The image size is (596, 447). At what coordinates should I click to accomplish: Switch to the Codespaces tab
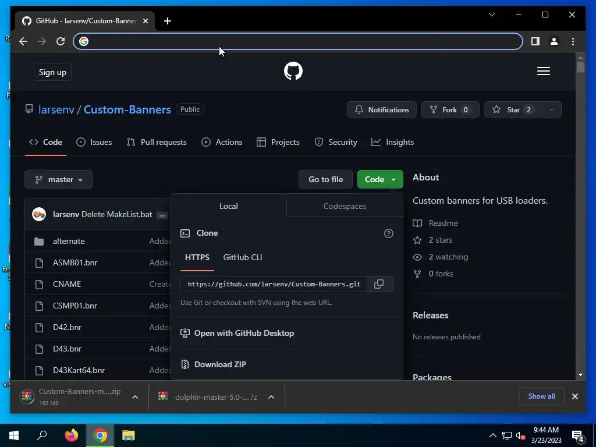click(x=345, y=206)
